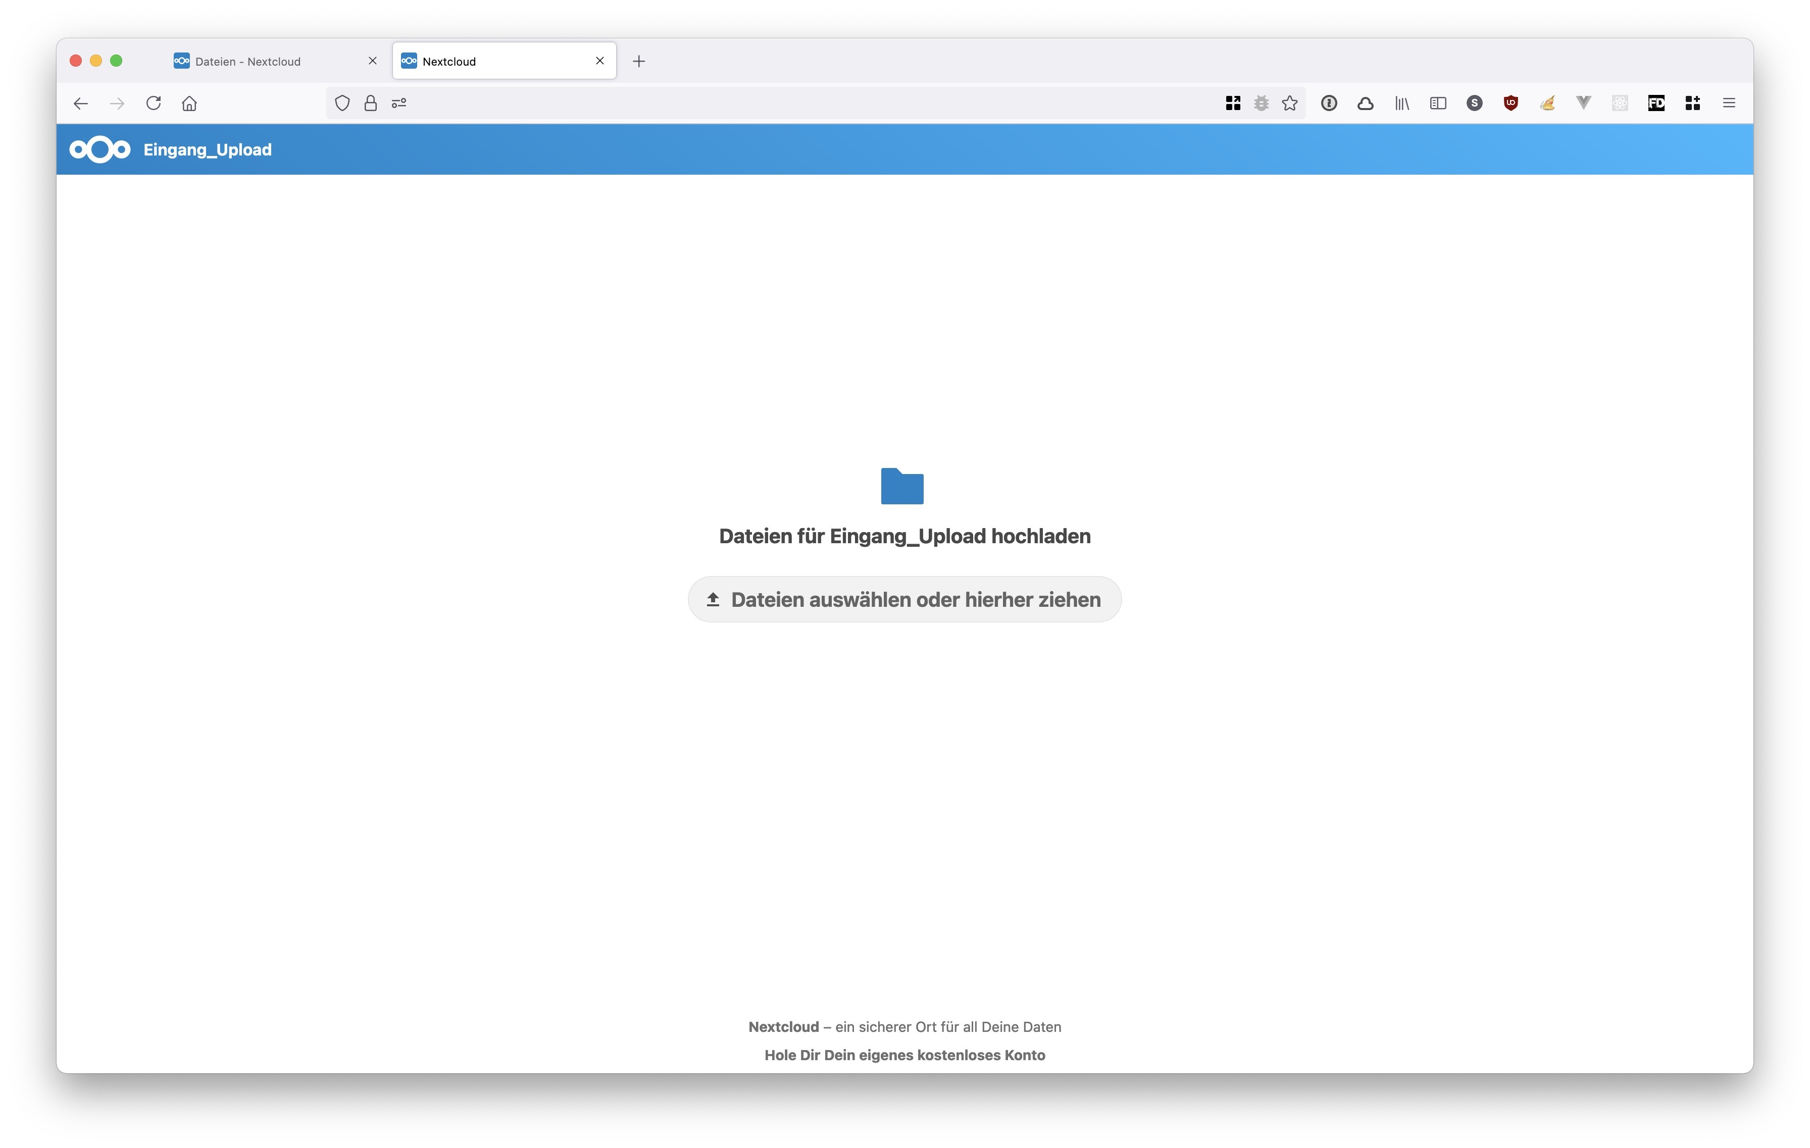1810x1148 pixels.
Task: Open a new browser tab
Action: click(639, 61)
